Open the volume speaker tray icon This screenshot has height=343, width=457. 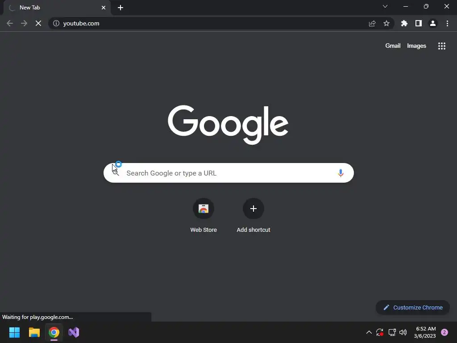click(x=403, y=332)
